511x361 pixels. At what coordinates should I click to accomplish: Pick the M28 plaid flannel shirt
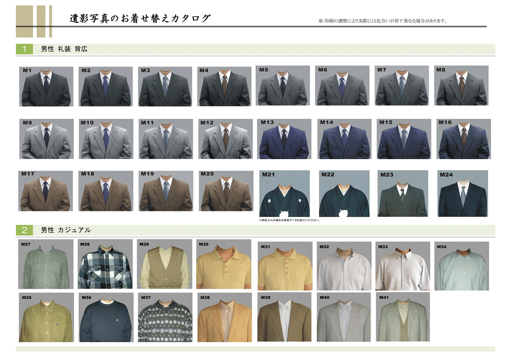tap(105, 264)
